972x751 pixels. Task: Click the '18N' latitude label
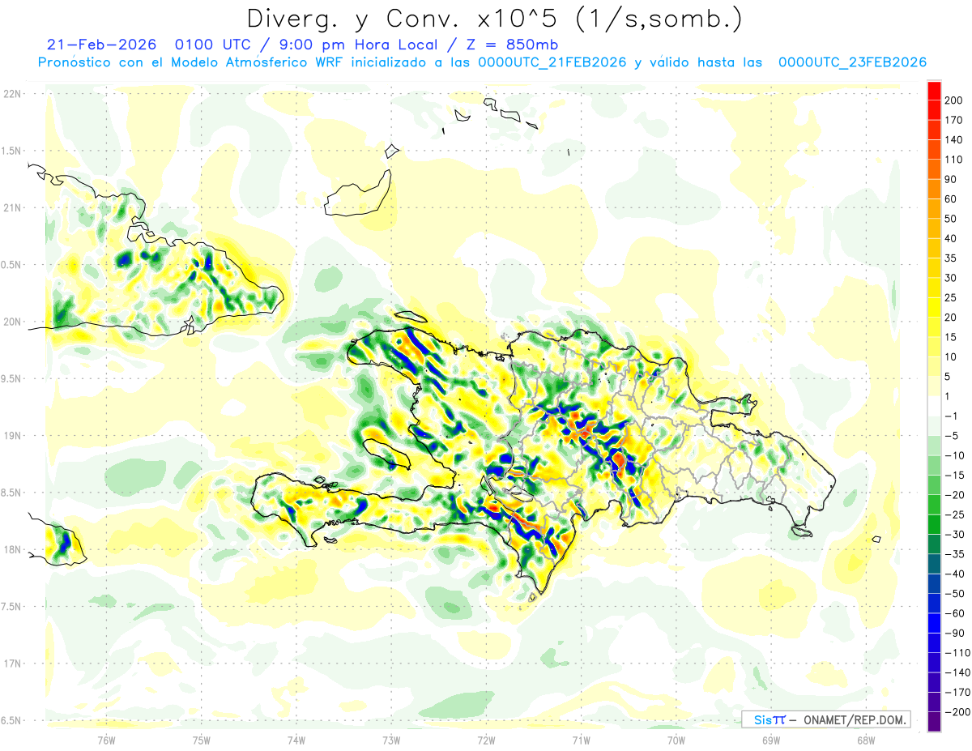click(12, 549)
